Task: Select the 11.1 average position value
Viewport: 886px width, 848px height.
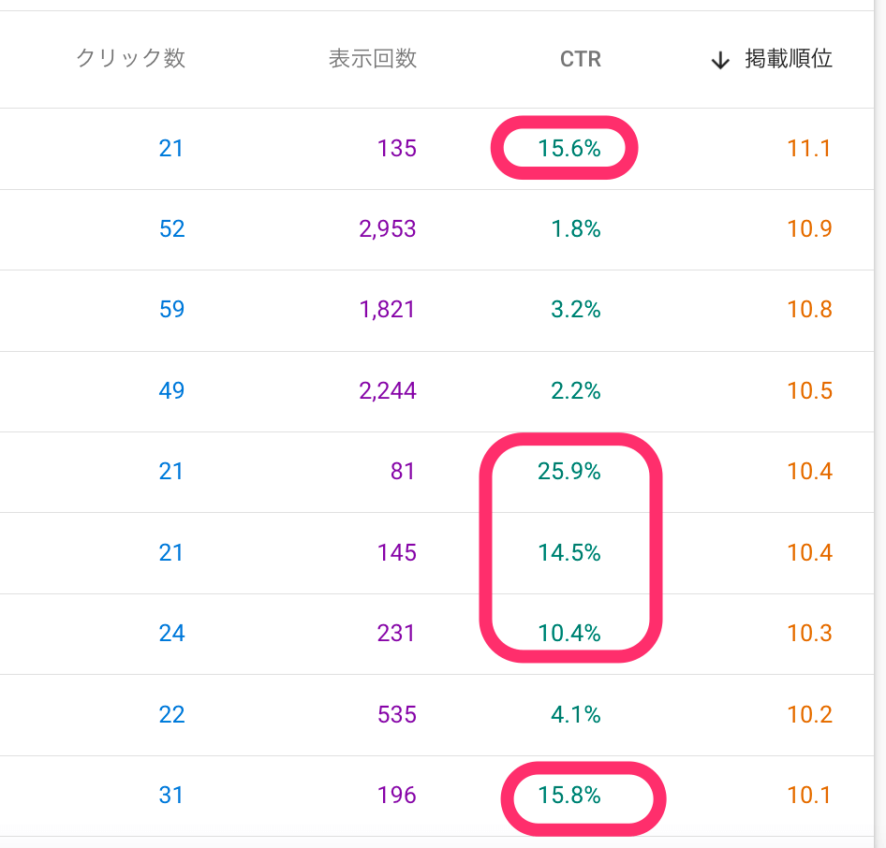Action: point(809,148)
